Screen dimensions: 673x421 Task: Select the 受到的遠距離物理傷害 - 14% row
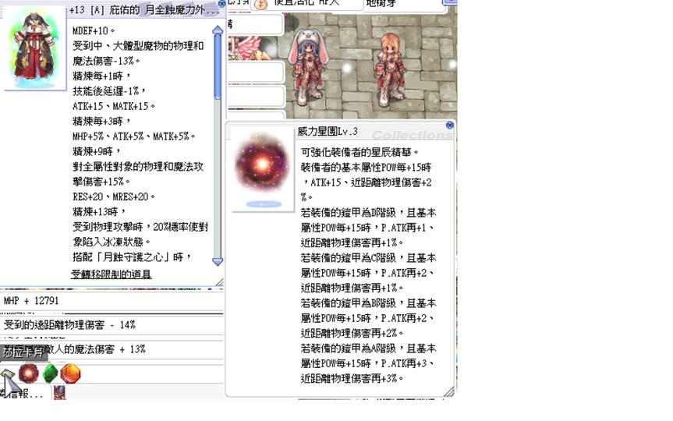(x=109, y=325)
